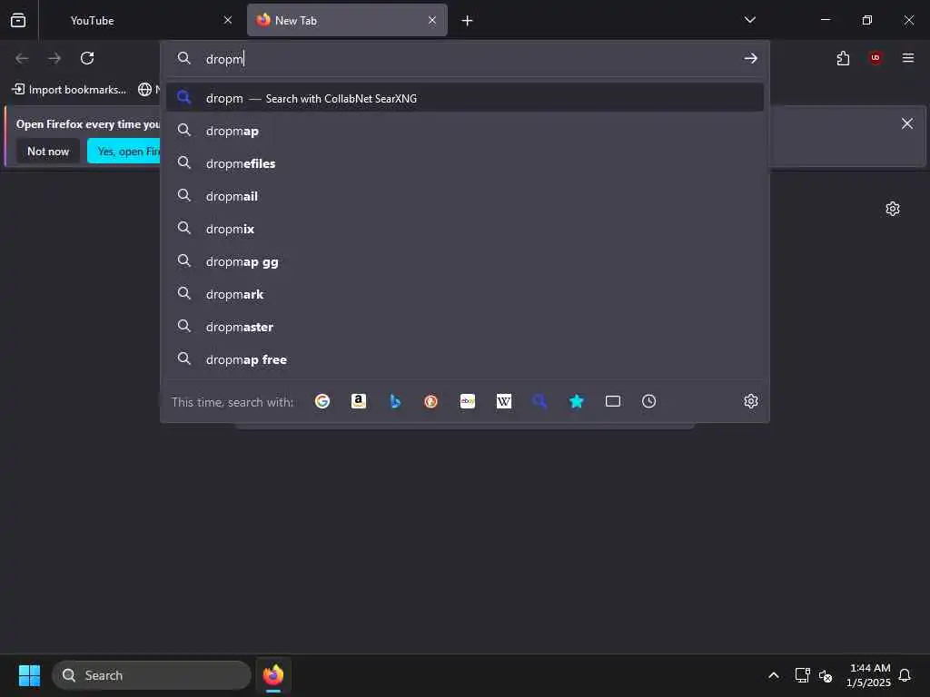Open the notifications bell icon

pos(905,675)
